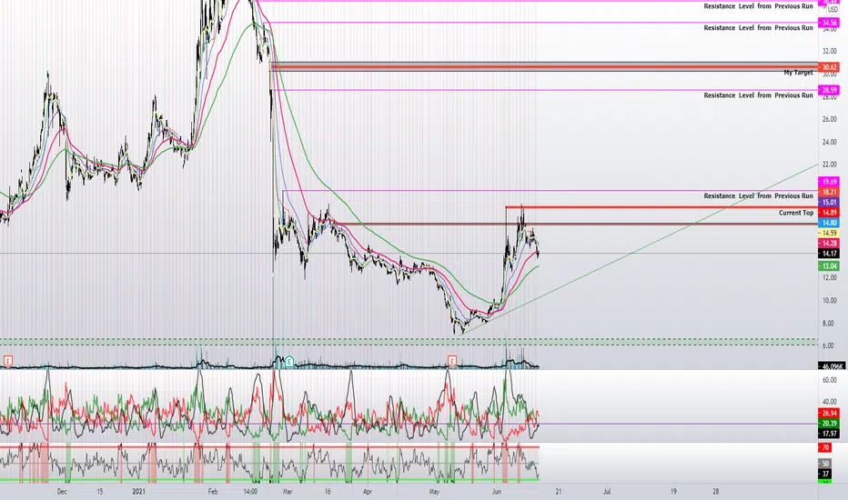The width and height of the screenshot is (848, 500).
Task: Click the red 26.94 indicator value label
Action: click(x=829, y=413)
